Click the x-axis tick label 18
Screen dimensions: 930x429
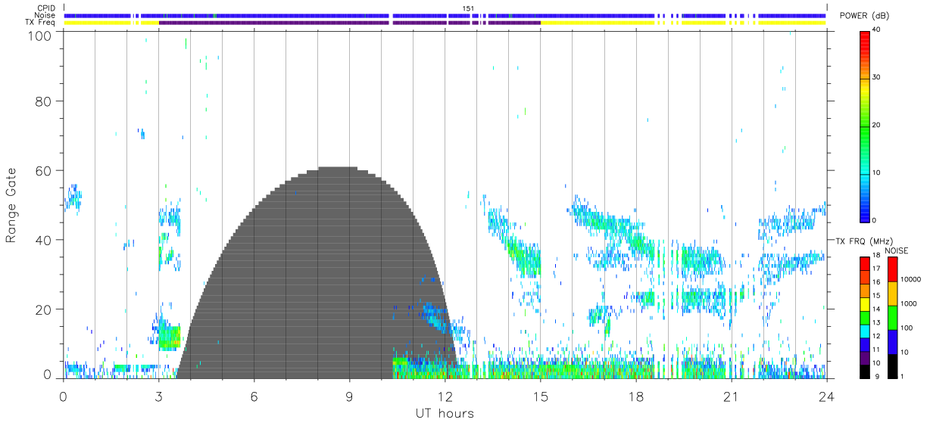point(635,395)
